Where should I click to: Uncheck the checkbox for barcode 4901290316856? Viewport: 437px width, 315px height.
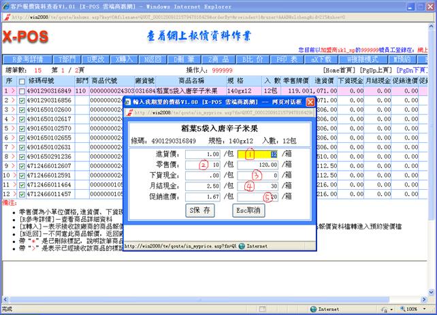(x=23, y=99)
